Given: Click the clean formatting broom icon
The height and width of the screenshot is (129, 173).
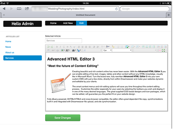Looking at the screenshot, I should (x=113, y=47).
